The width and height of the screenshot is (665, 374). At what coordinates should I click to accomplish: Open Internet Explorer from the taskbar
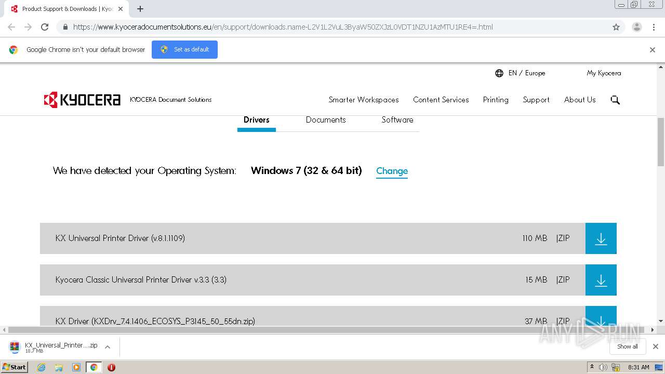[x=42, y=367]
